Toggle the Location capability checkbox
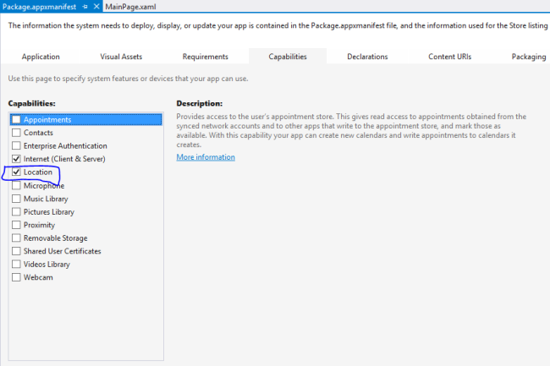Viewport: 550px width, 366px height. click(x=16, y=172)
